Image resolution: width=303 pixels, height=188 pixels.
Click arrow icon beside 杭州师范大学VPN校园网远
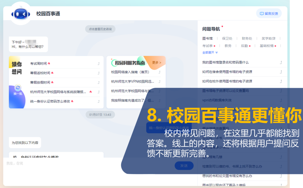[160, 81]
